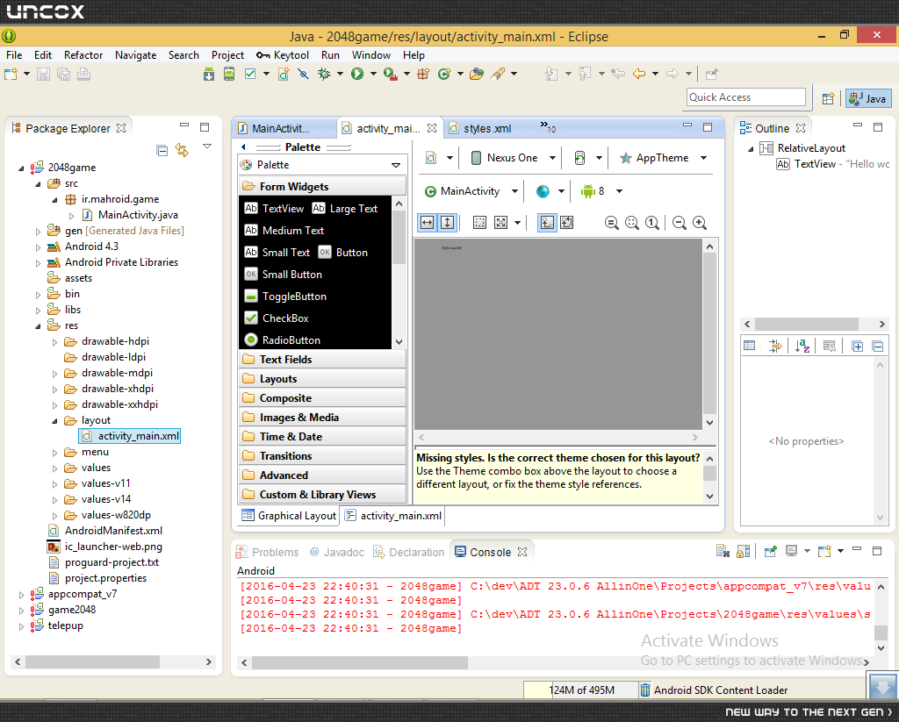This screenshot has width=899, height=722.
Task: Switch to activity_main.xml source tab at bottom
Action: pyautogui.click(x=393, y=516)
